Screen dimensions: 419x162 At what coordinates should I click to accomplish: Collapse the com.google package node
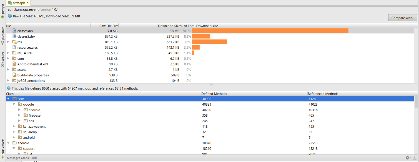14,104
